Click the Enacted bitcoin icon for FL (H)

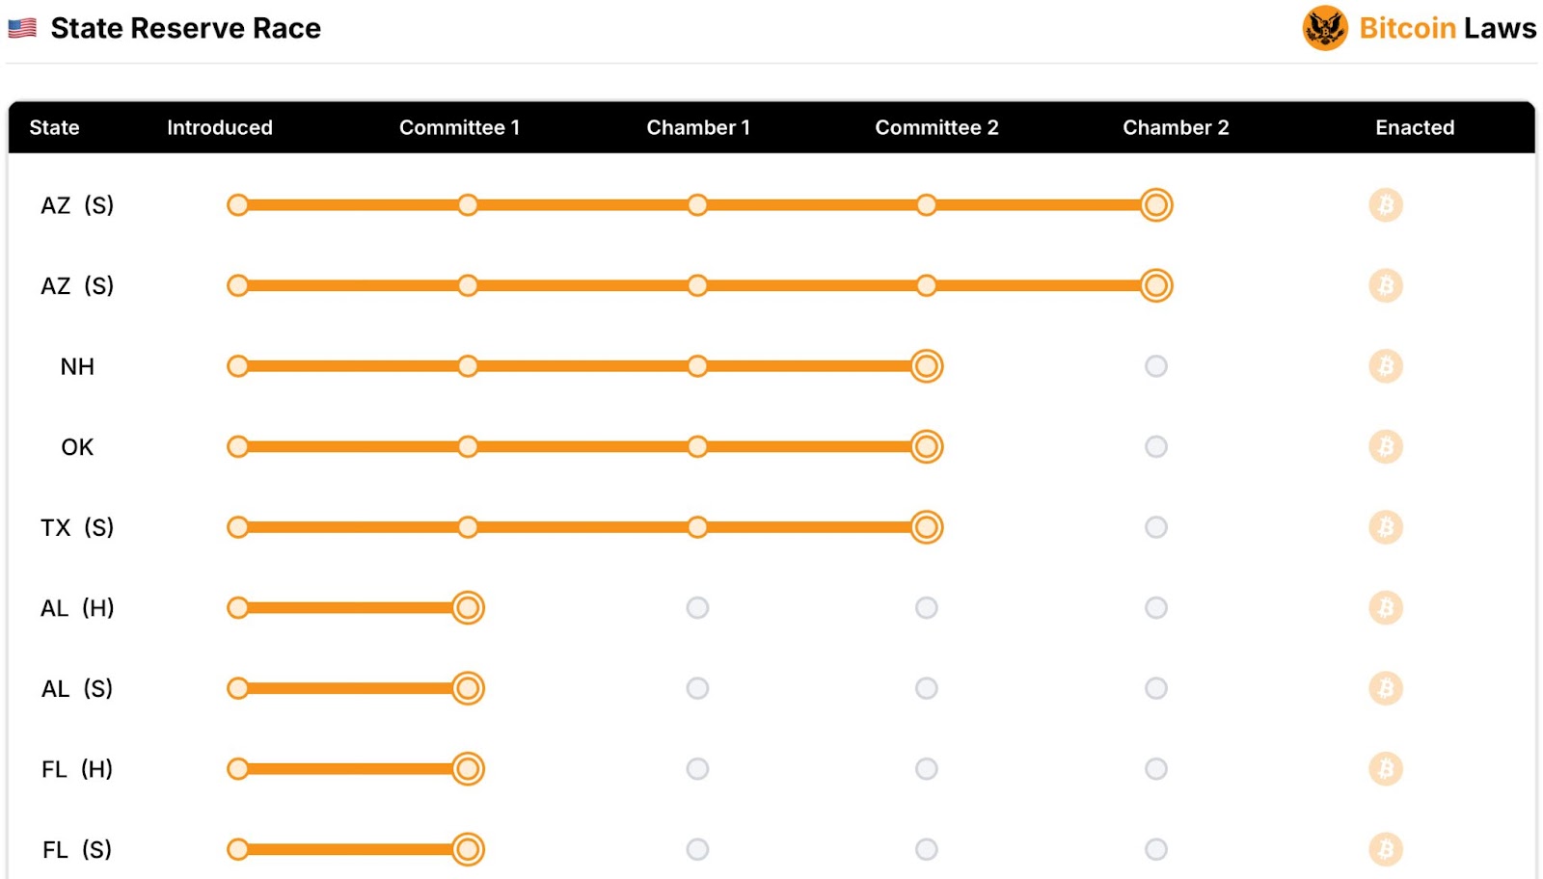pos(1386,769)
